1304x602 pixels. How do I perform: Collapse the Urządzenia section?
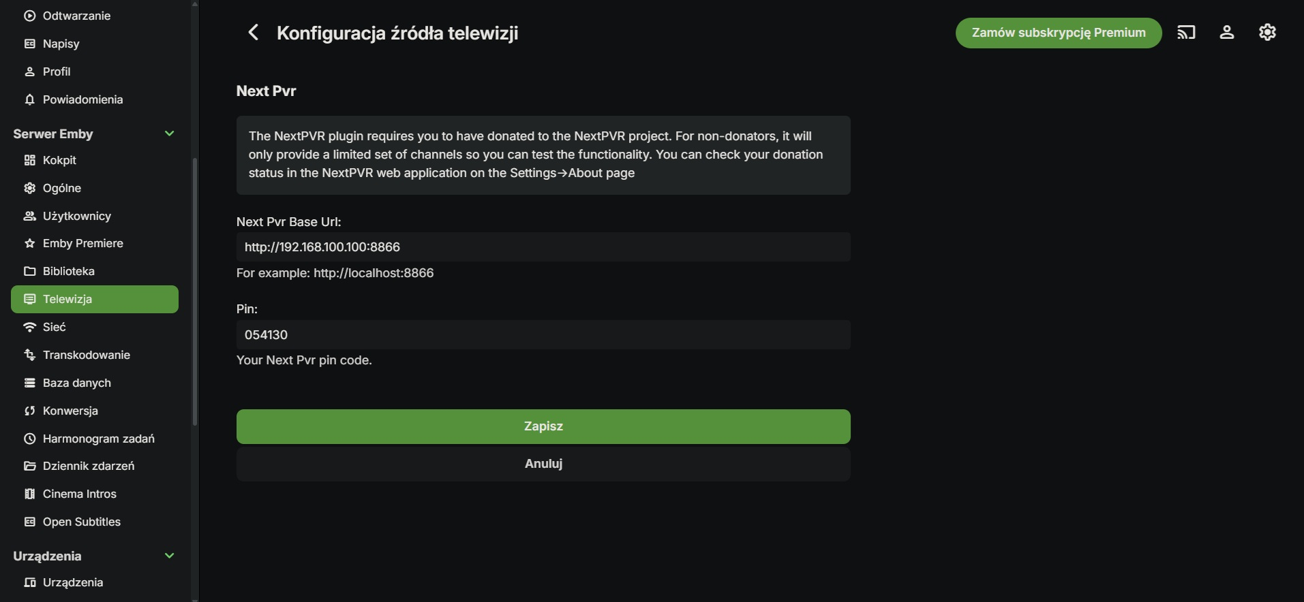169,556
